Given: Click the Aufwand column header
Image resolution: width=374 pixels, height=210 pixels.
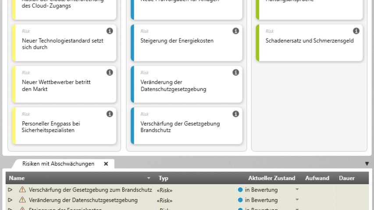Looking at the screenshot, I should tap(317, 178).
